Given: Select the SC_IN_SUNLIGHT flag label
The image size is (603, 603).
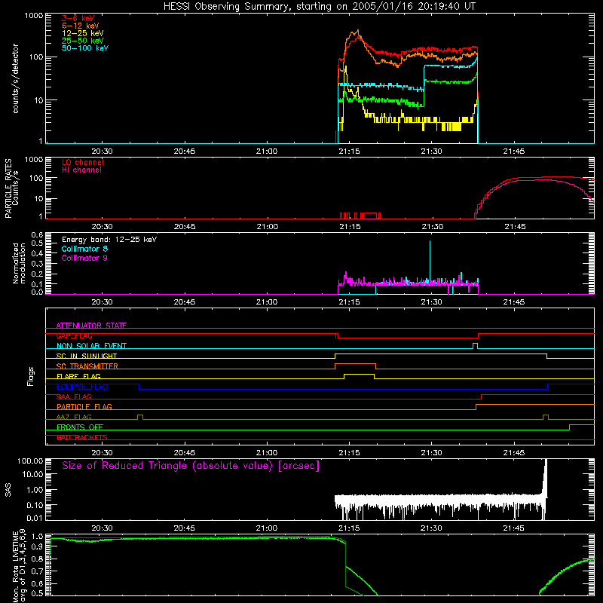Looking at the screenshot, I should pyautogui.click(x=87, y=356).
